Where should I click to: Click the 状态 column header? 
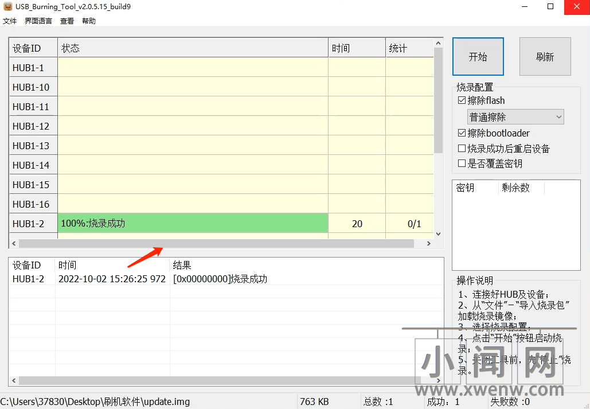click(193, 48)
